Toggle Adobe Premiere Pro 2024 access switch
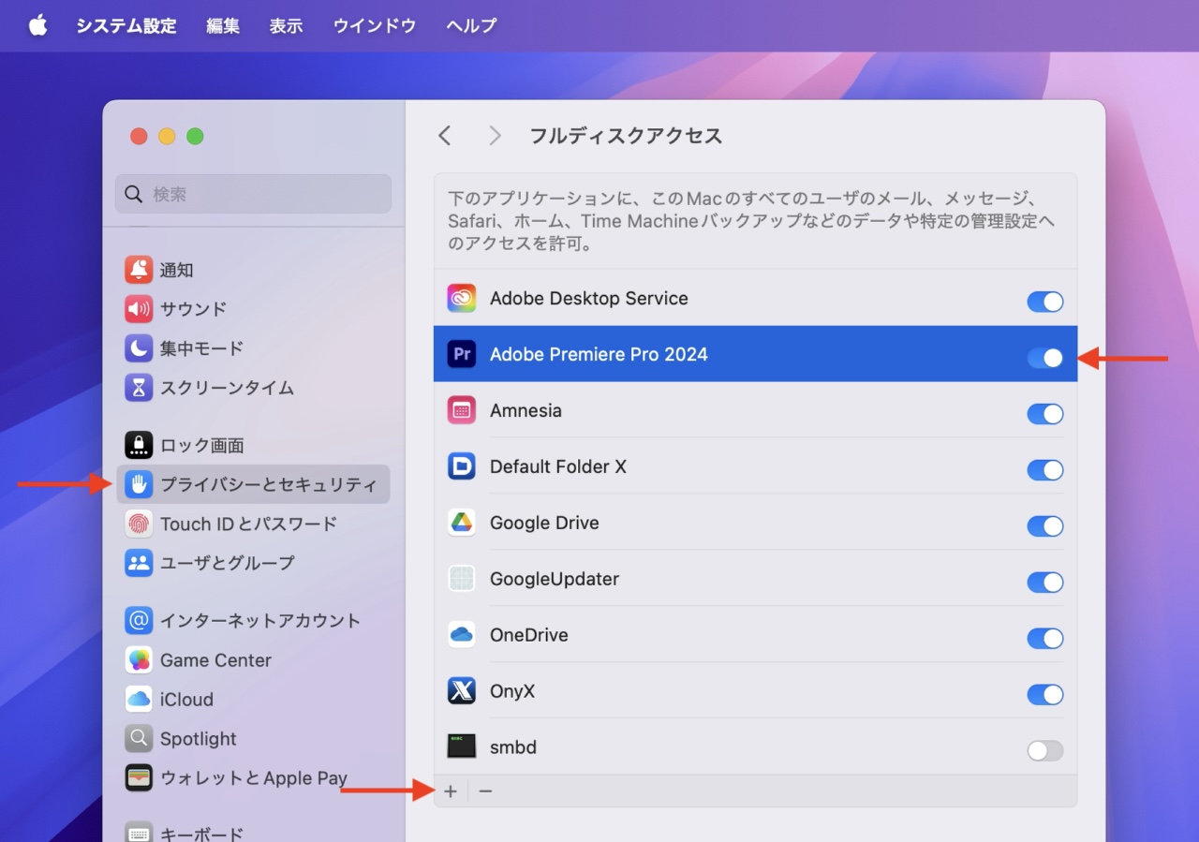 pos(1045,358)
